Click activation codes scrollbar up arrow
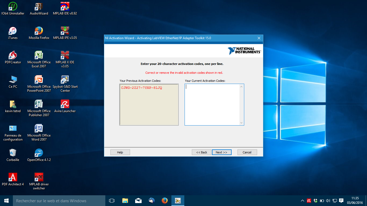This screenshot has width=367, height=206. click(242, 87)
